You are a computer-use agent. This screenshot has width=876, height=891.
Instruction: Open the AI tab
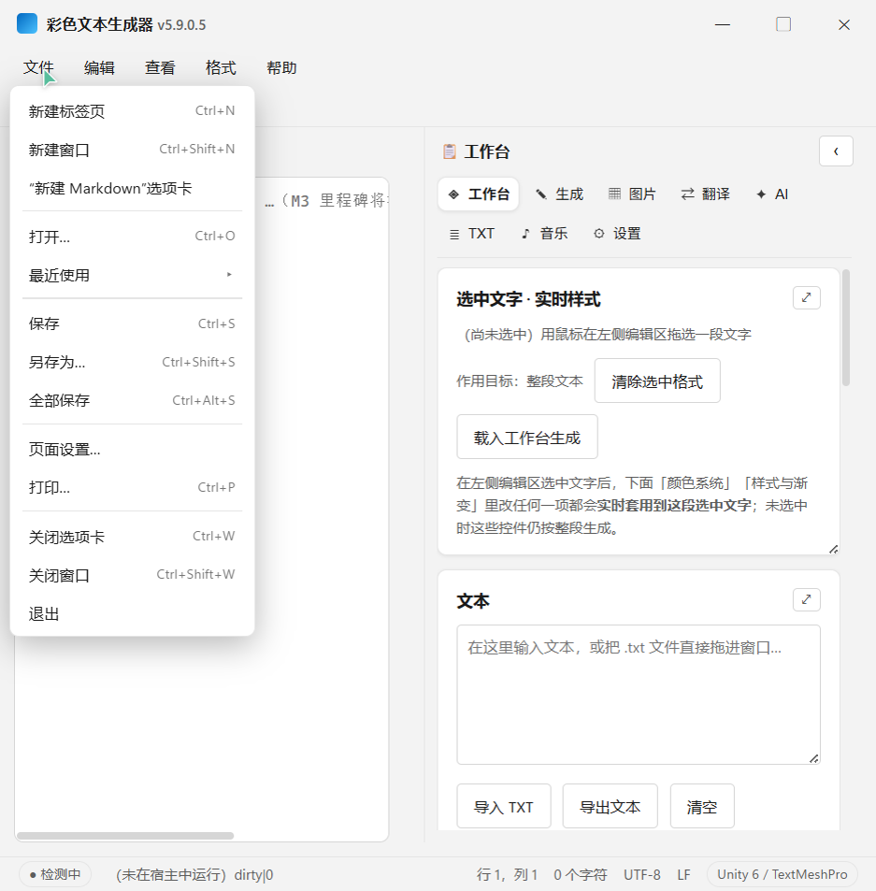tap(772, 194)
